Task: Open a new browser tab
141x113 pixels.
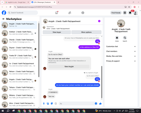Action: click(x=58, y=2)
